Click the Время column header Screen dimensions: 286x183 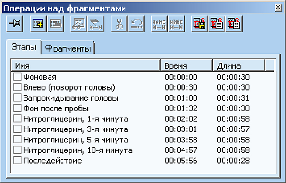point(186,65)
